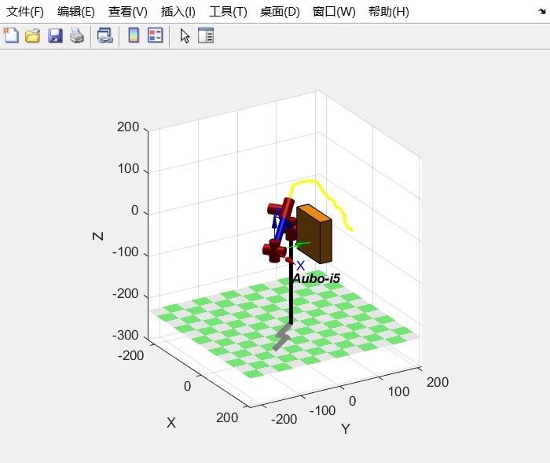550x463 pixels.
Task: Open the 文件(F) menu
Action: (25, 12)
